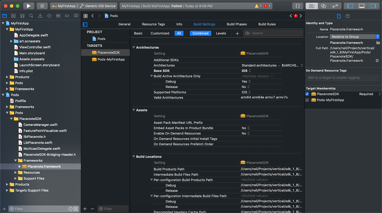
Task: Click the red error indicator in jump bar
Action: click(296, 16)
